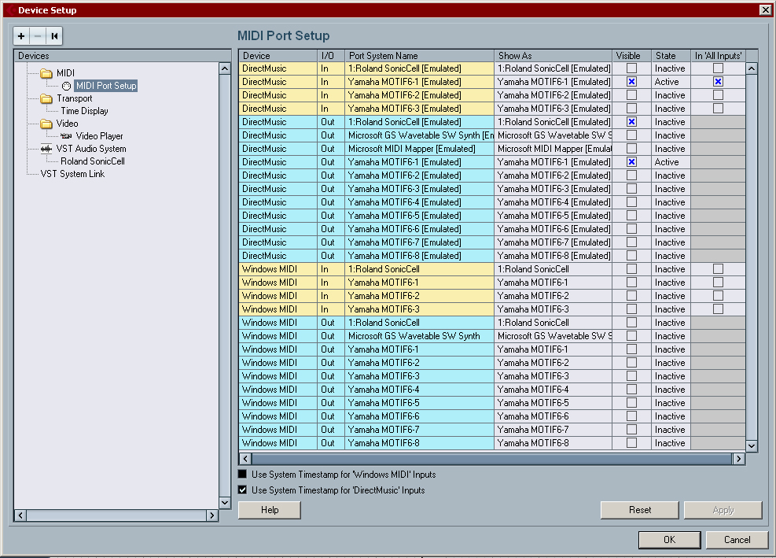This screenshot has width=776, height=558.
Task: Click the add device plus button
Action: point(22,36)
